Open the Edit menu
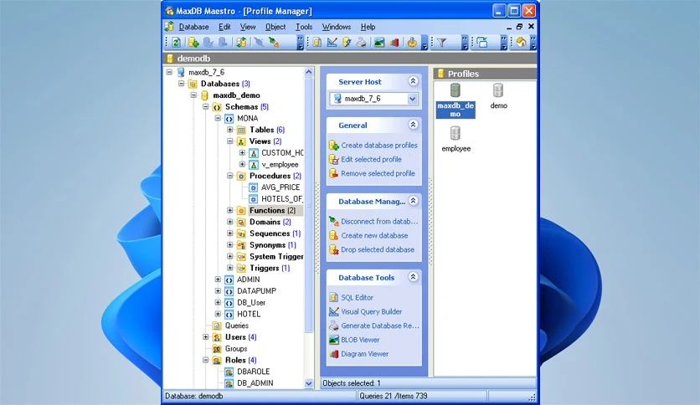 point(224,27)
